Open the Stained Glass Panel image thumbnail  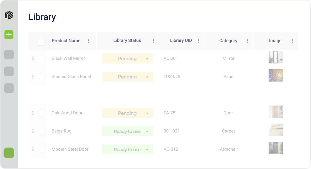point(275,75)
